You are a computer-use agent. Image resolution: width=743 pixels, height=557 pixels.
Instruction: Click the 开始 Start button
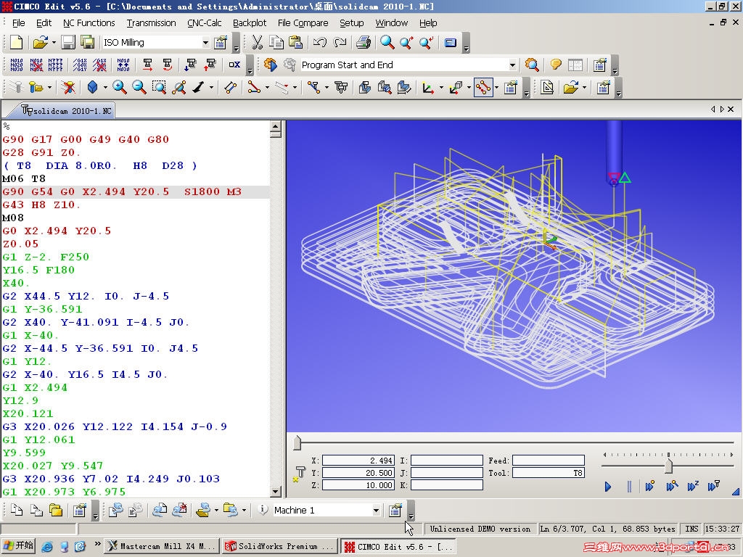point(18,546)
